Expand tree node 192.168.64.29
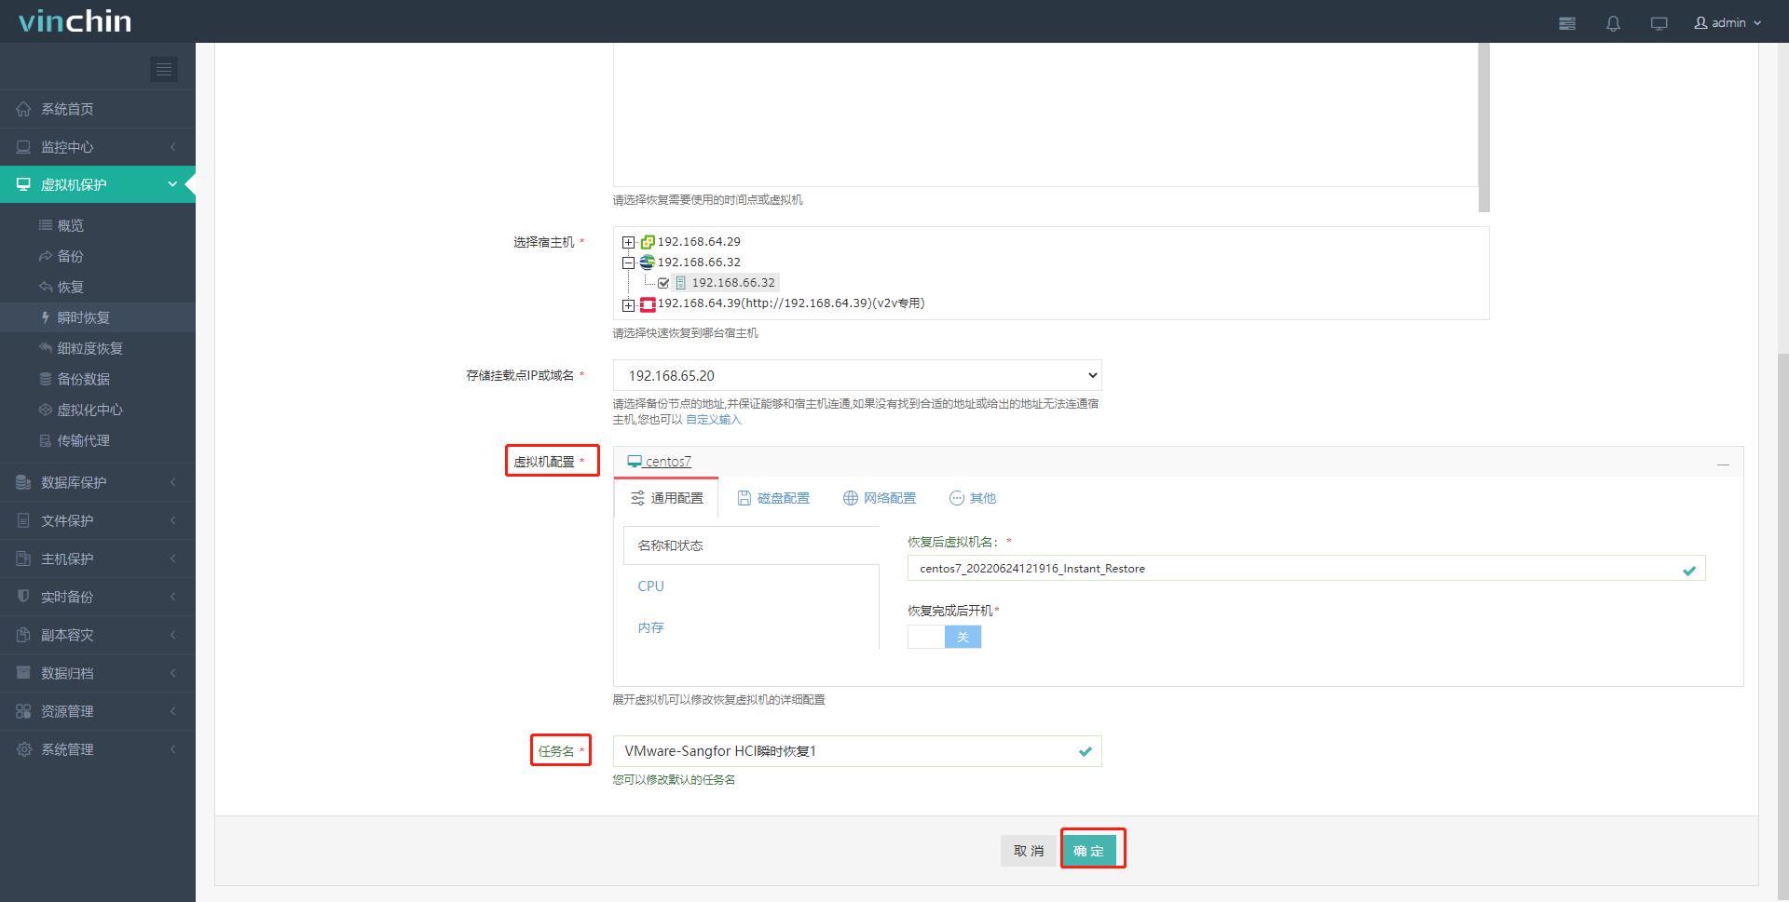Image resolution: width=1789 pixels, height=902 pixels. pos(629,242)
